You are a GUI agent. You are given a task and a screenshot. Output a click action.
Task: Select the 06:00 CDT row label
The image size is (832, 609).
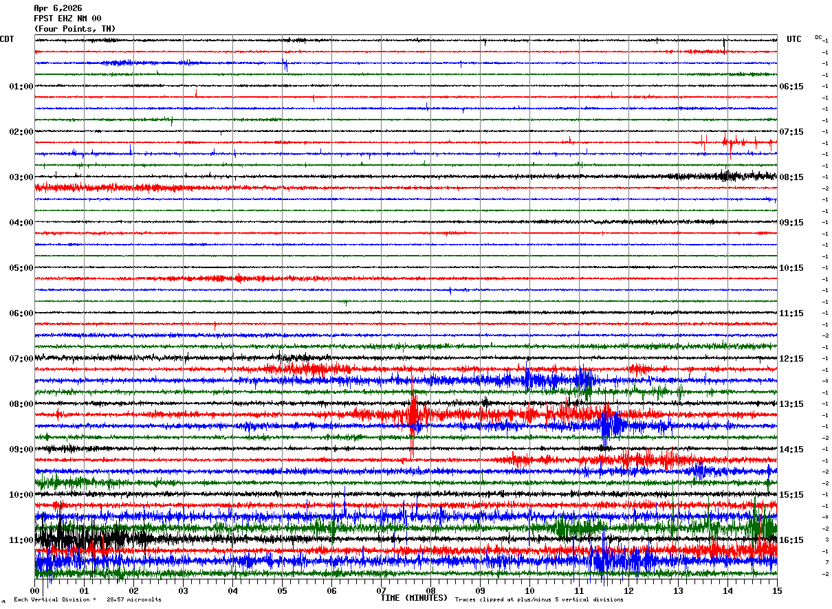21,313
